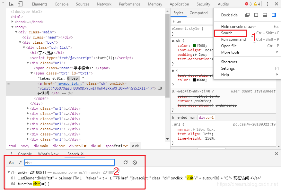
Task: Refresh the search results icon
Action: pos(126,162)
